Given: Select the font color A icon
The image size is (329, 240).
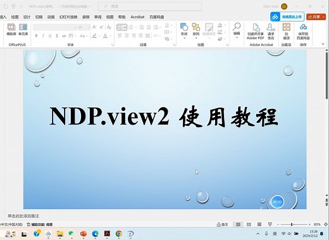Looking at the screenshot, I should click(105, 35).
